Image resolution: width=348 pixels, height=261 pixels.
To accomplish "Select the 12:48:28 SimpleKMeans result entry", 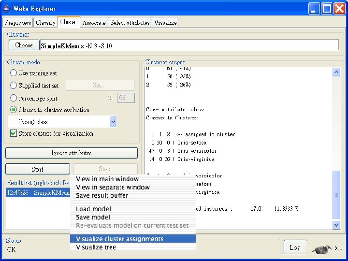I will click(x=38, y=193).
